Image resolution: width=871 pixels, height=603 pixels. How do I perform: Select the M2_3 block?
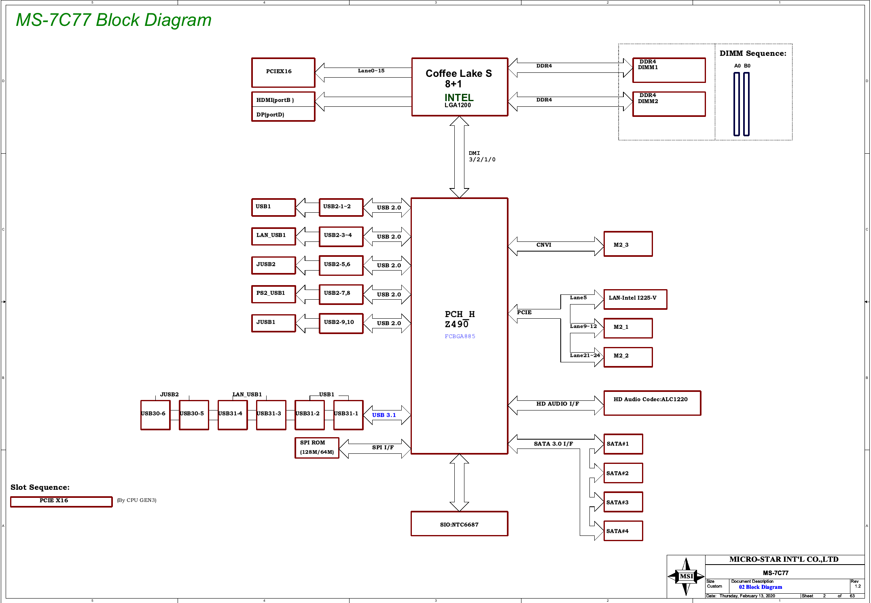click(628, 244)
